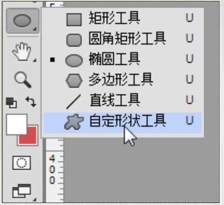Choose highlighted 自定形状工具 entry

click(123, 123)
